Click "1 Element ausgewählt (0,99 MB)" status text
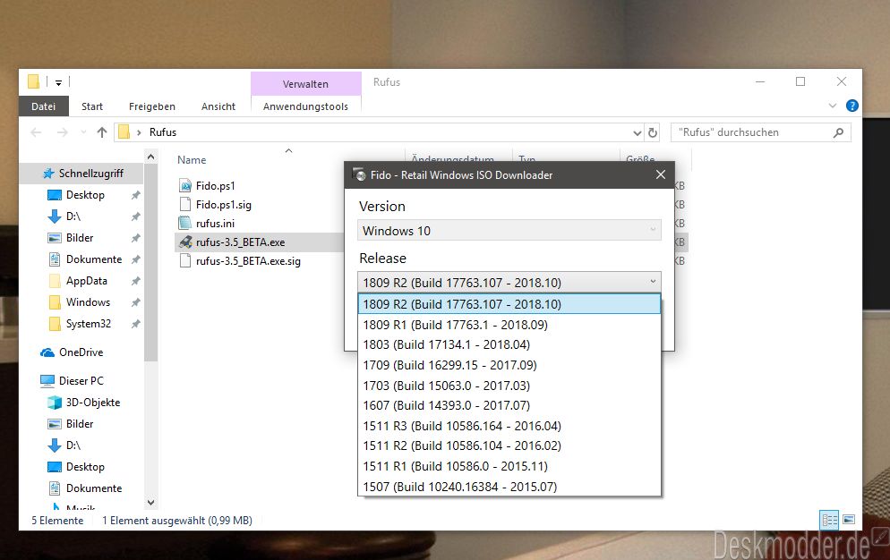The height and width of the screenshot is (560, 890). point(177,521)
